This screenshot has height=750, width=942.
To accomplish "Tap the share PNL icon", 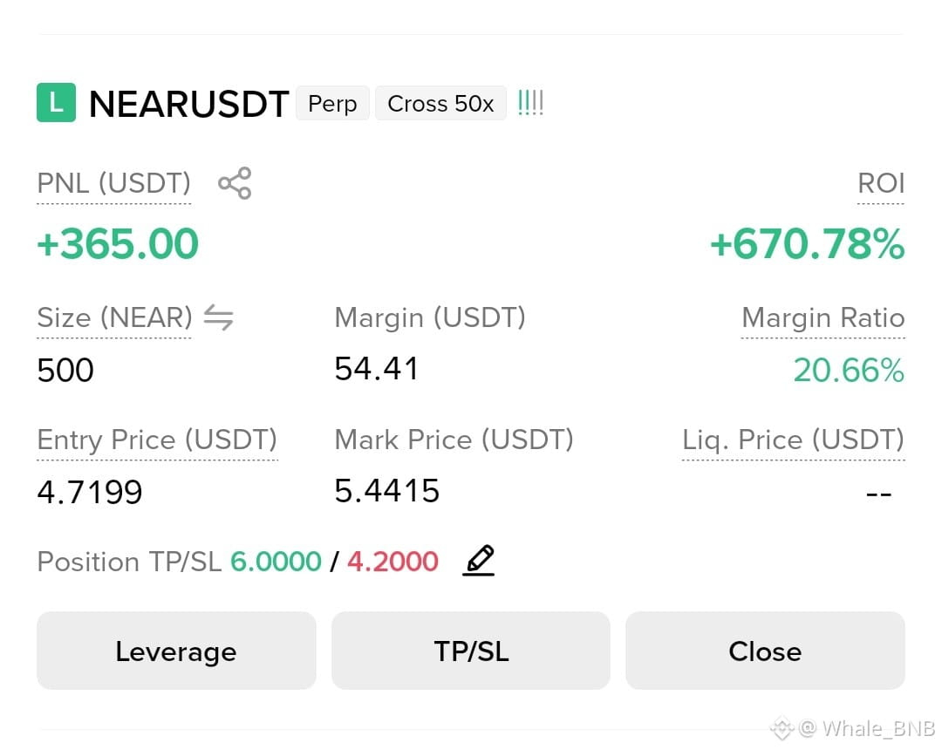I will (x=235, y=183).
